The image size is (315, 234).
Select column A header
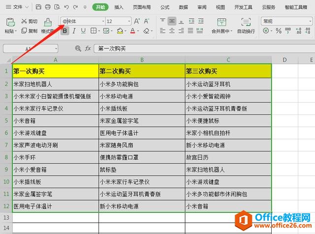[56, 60]
